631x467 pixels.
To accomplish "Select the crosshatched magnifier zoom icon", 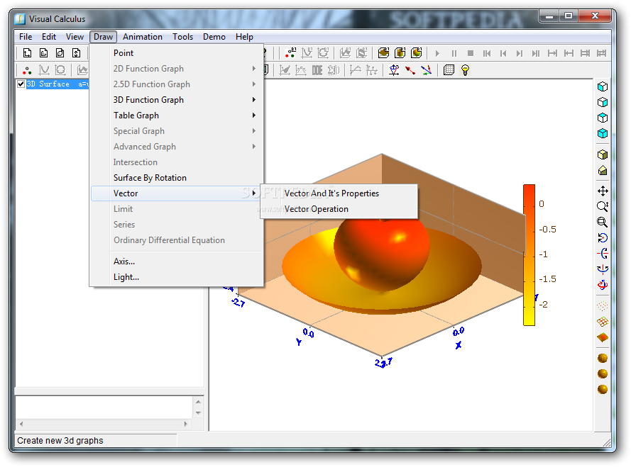I will pos(603,223).
